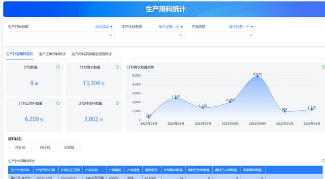Click the 4,920 data point for 2023年09月
Image resolution: width=325 pixels, height=179 pixels.
tap(258, 76)
